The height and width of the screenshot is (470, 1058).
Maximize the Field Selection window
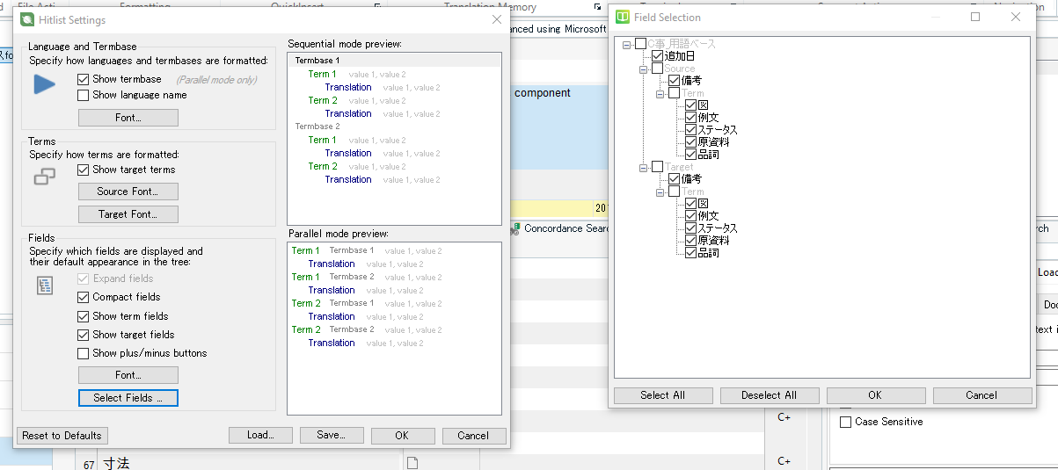(975, 17)
